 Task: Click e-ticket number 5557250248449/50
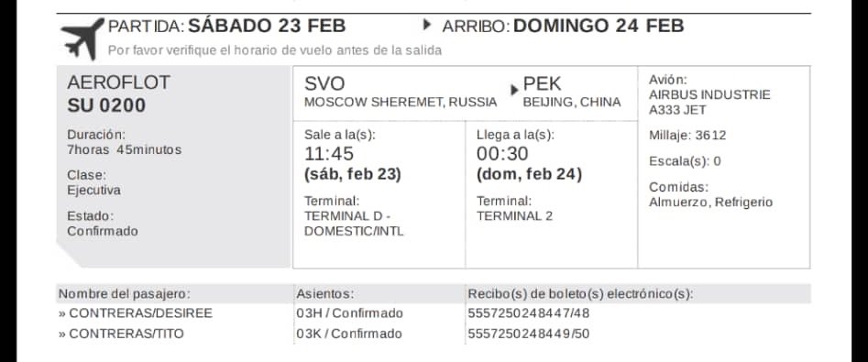click(529, 334)
